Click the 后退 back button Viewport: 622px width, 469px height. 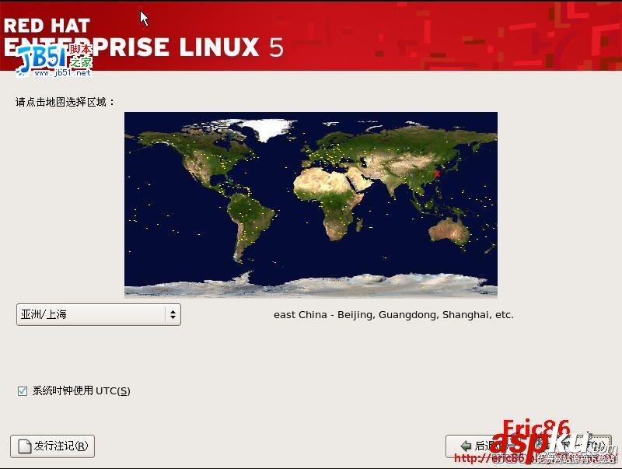coord(486,446)
